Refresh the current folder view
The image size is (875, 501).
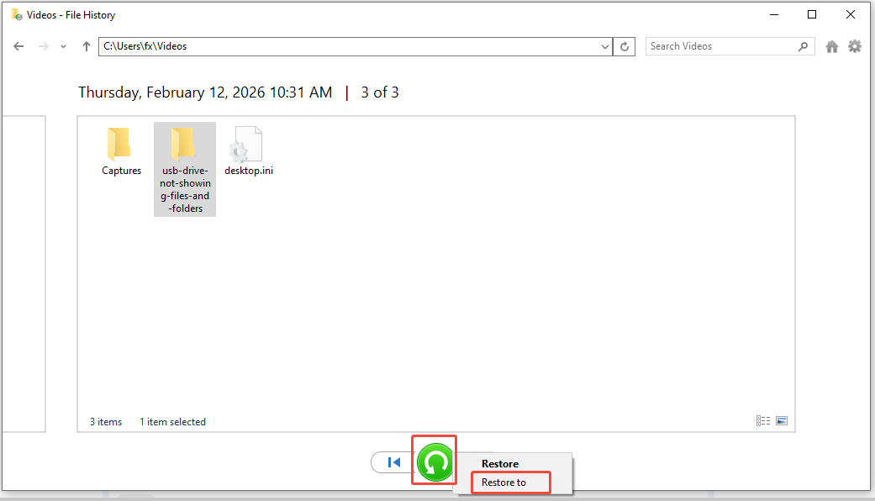pyautogui.click(x=625, y=46)
